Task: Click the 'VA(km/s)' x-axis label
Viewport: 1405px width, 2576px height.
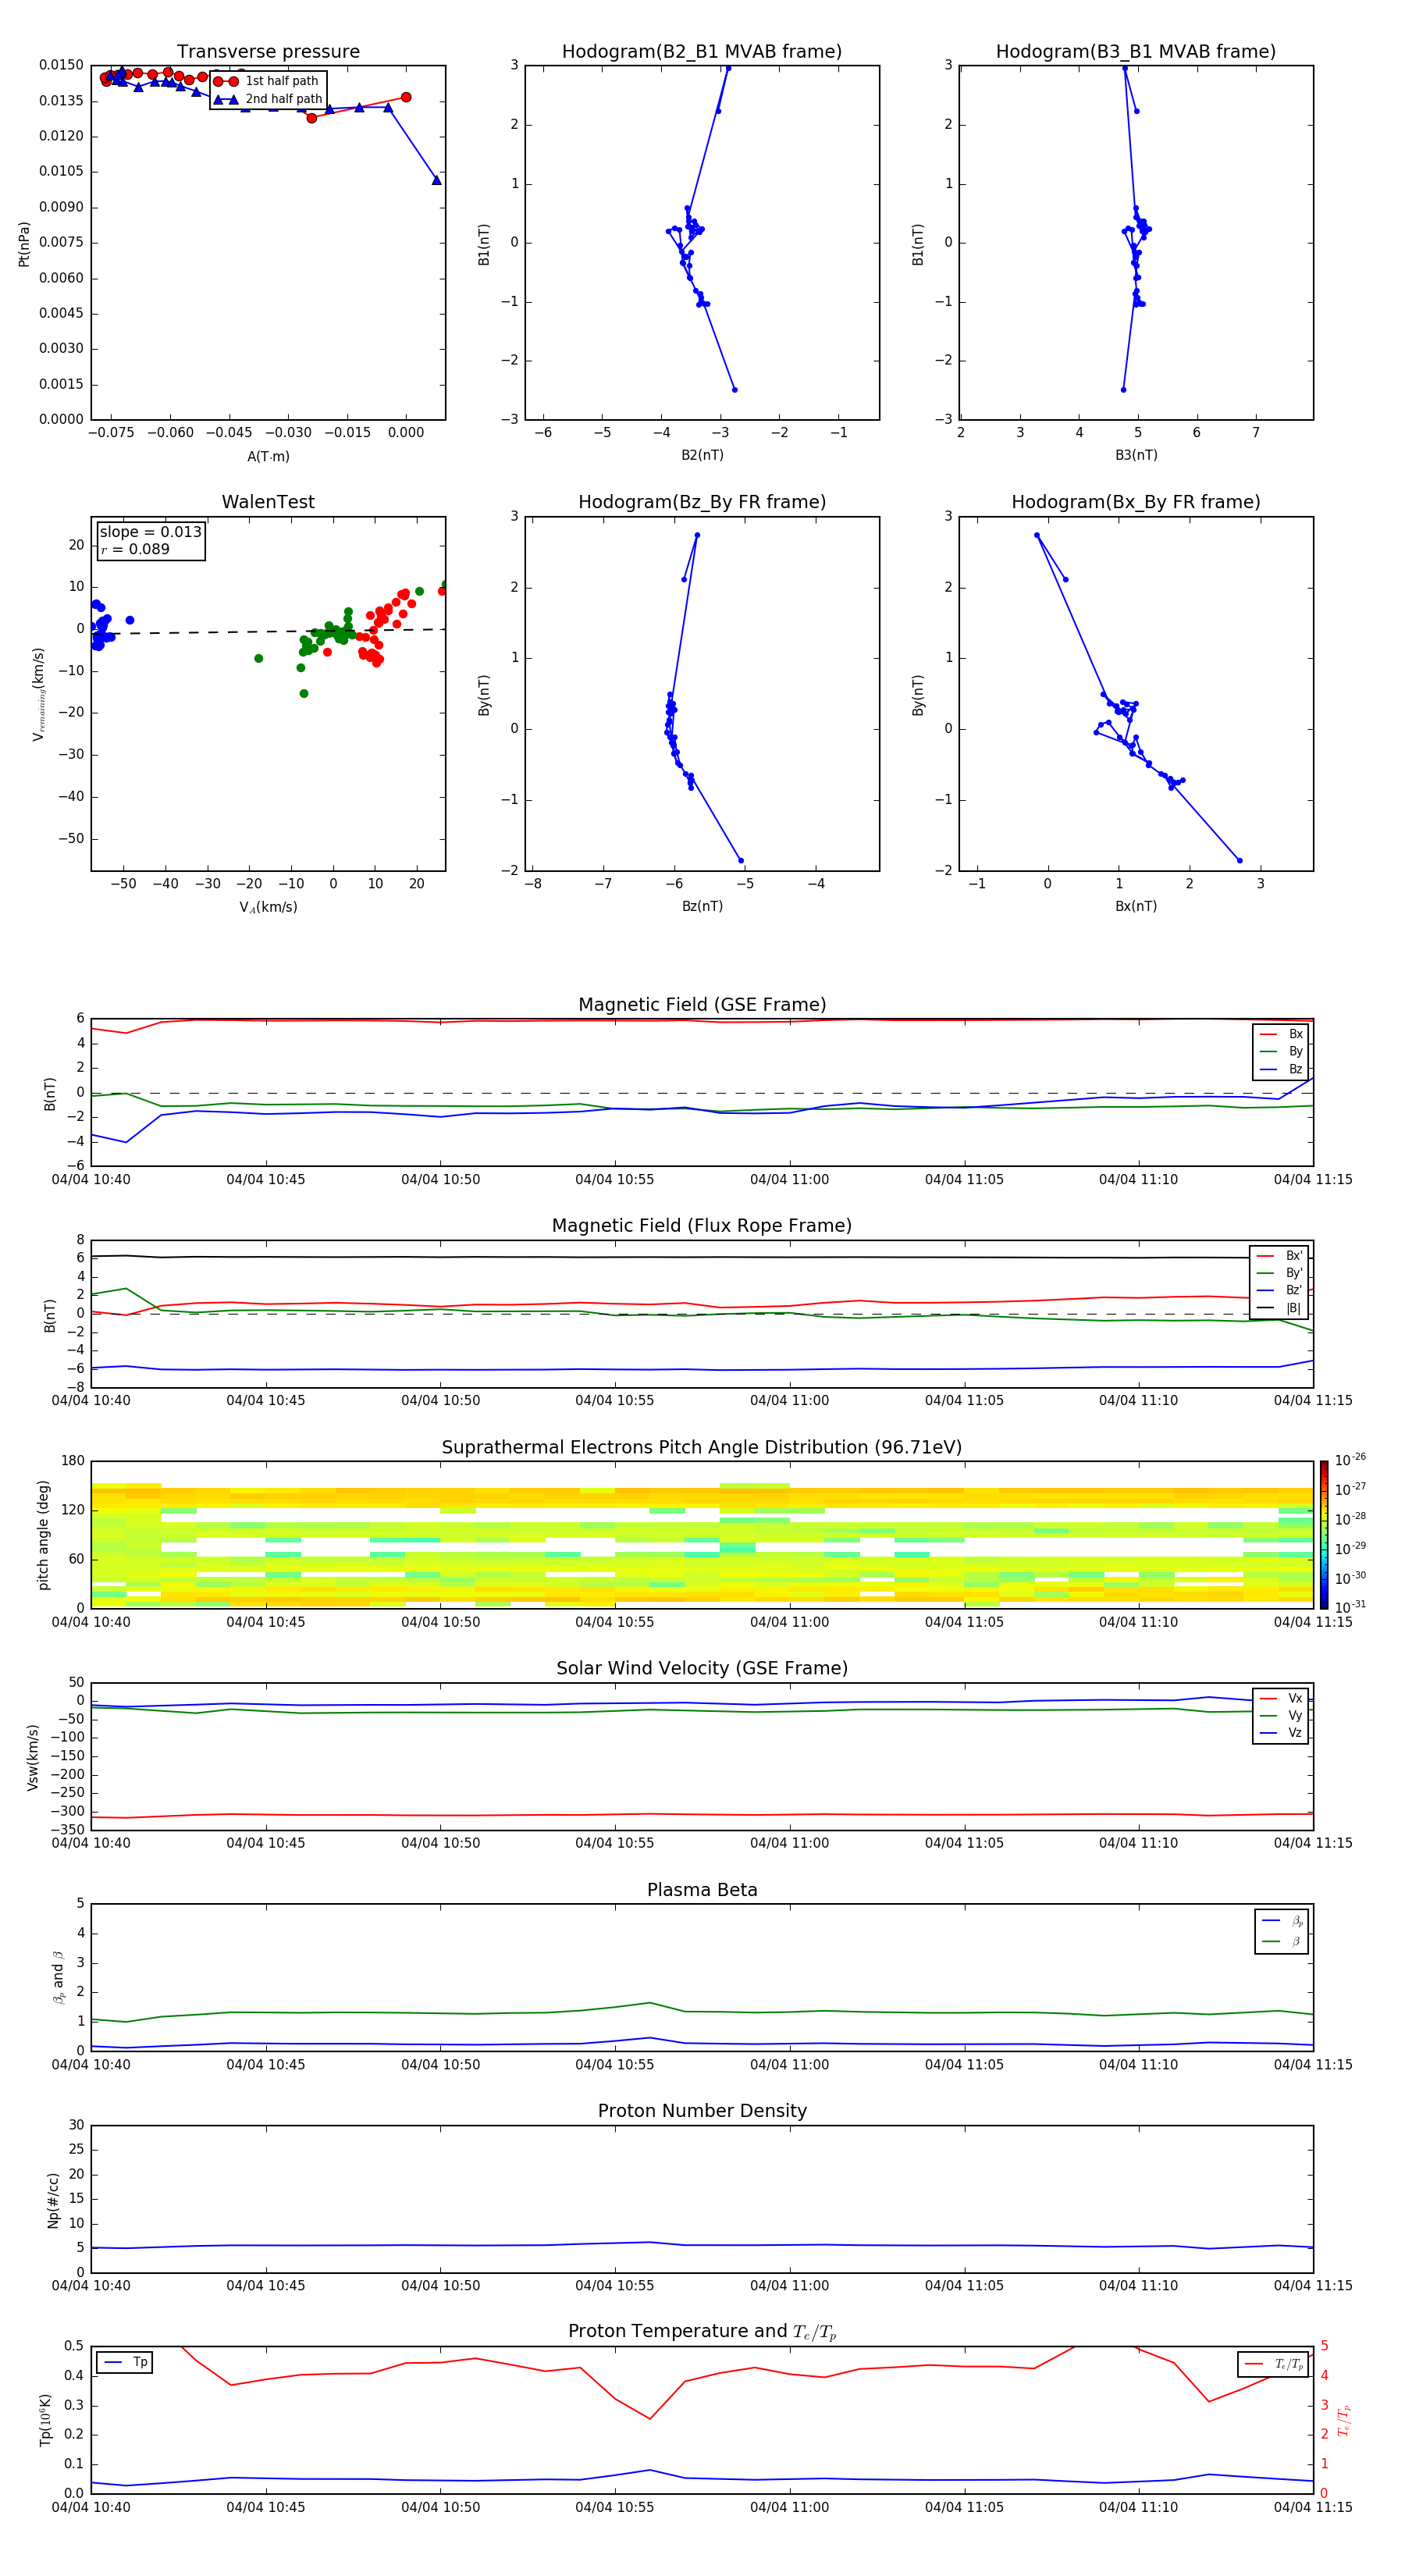Action: point(268,907)
